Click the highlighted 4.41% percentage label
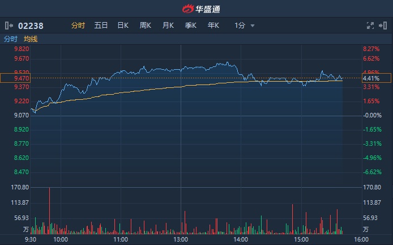This screenshot has width=393, height=245. (376, 78)
